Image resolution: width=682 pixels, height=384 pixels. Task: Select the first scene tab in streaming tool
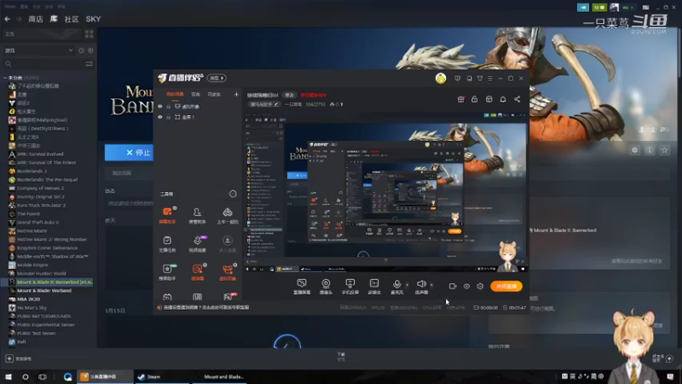tap(175, 94)
